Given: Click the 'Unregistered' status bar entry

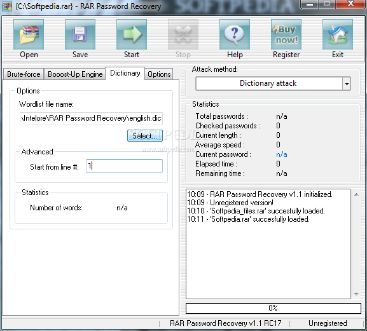Looking at the screenshot, I should pyautogui.click(x=328, y=323).
